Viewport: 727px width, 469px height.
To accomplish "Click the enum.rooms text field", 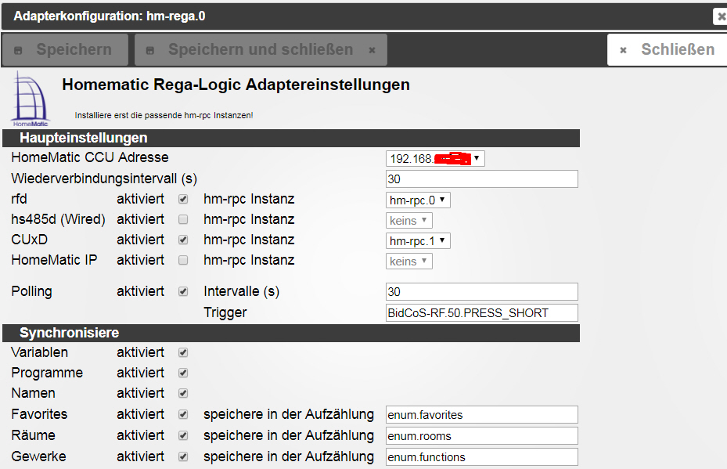I will pos(481,436).
